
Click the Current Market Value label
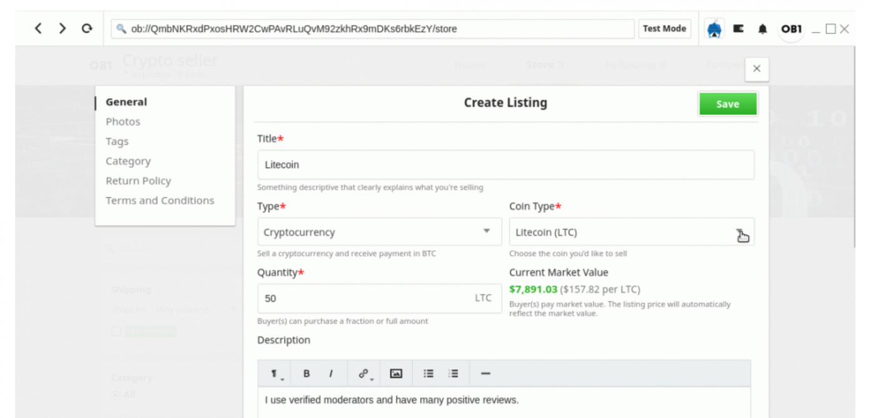pyautogui.click(x=559, y=272)
